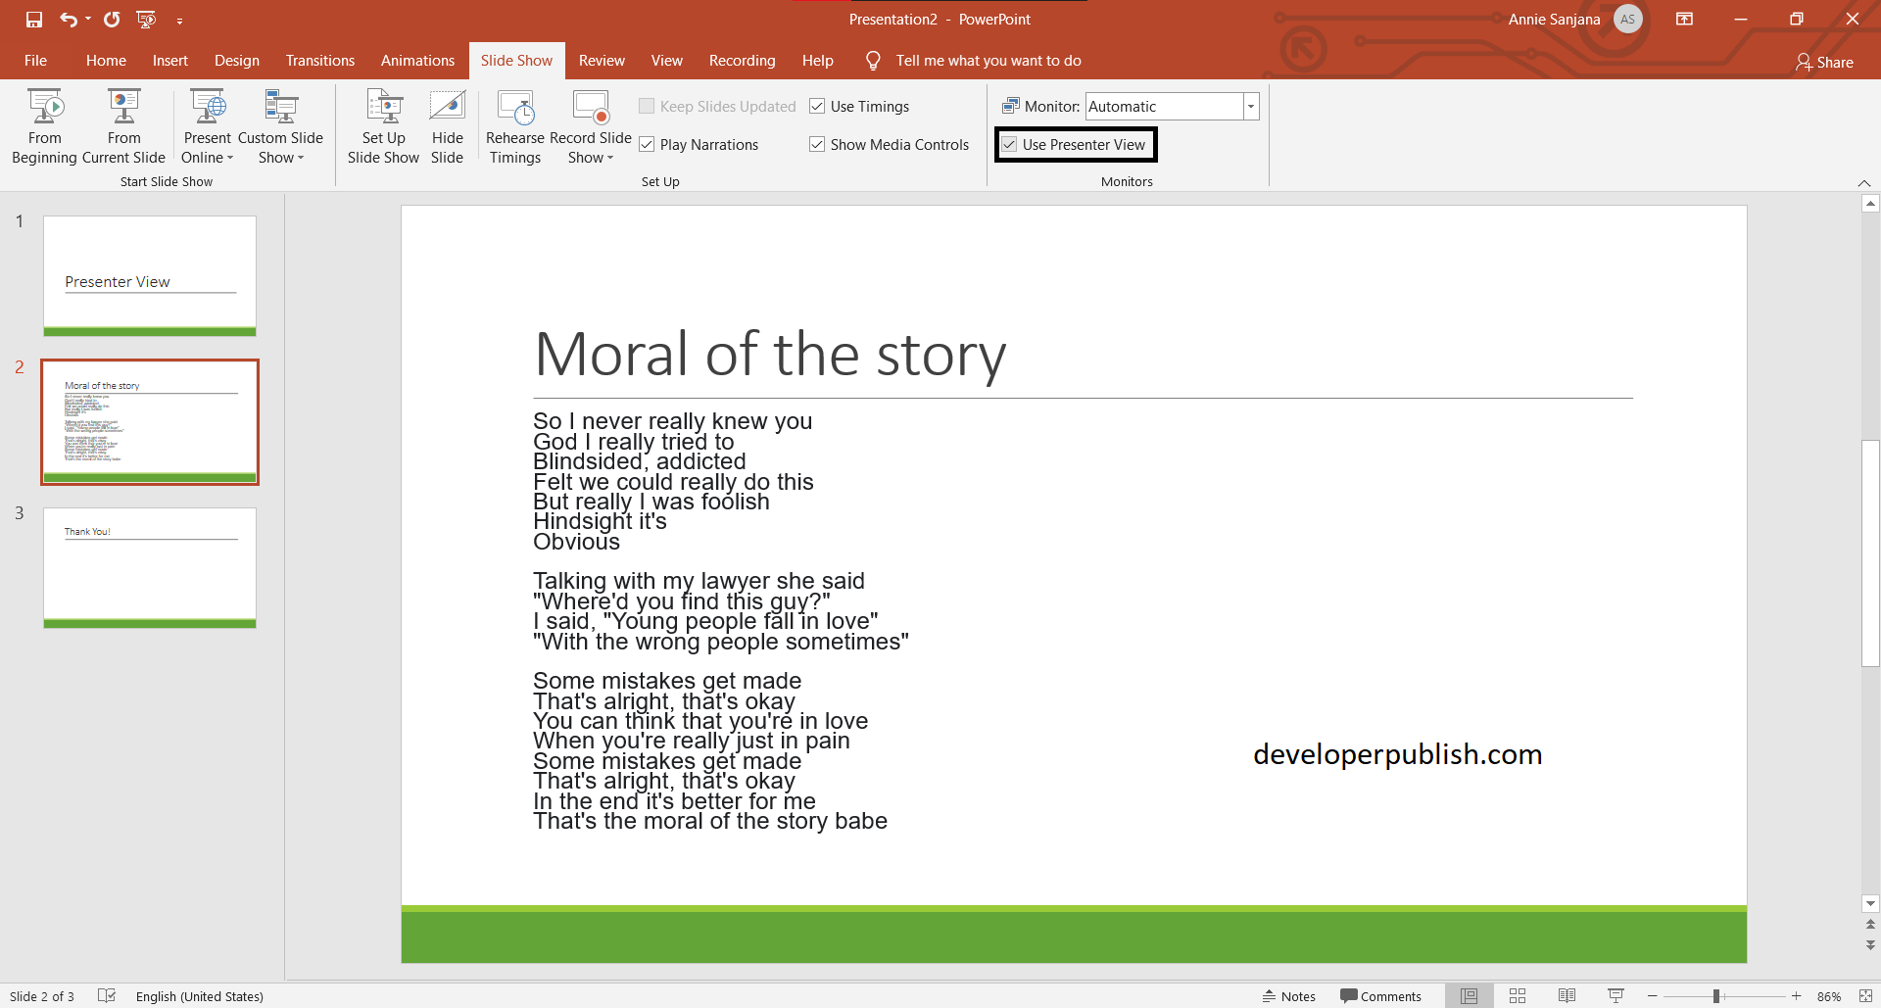This screenshot has width=1881, height=1008.
Task: Enable Play Narrations
Action: [647, 144]
